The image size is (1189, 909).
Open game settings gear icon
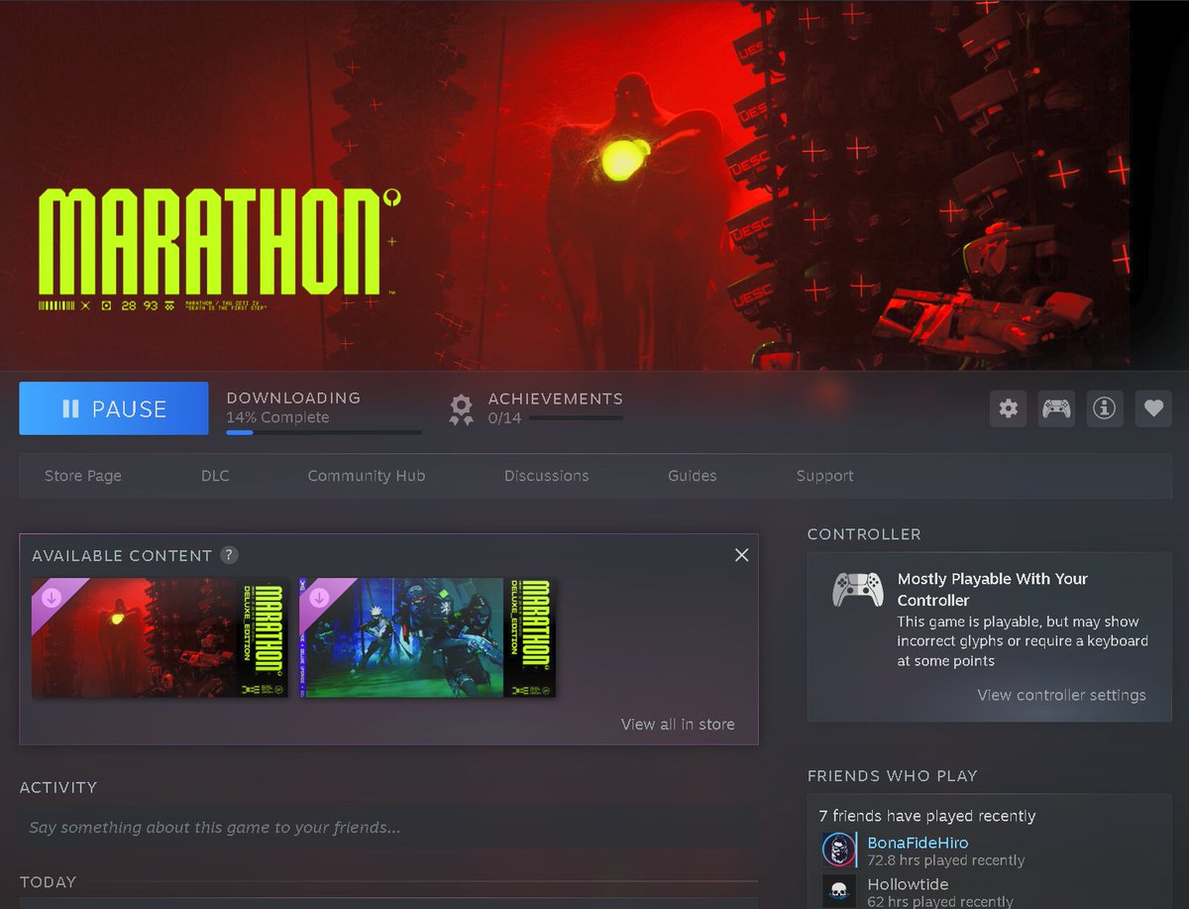click(x=1009, y=408)
